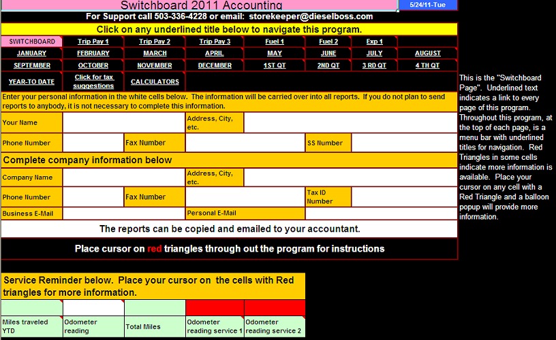
Task: Select the empty cell above 'Miles traveled YTD'
Action: [32, 308]
